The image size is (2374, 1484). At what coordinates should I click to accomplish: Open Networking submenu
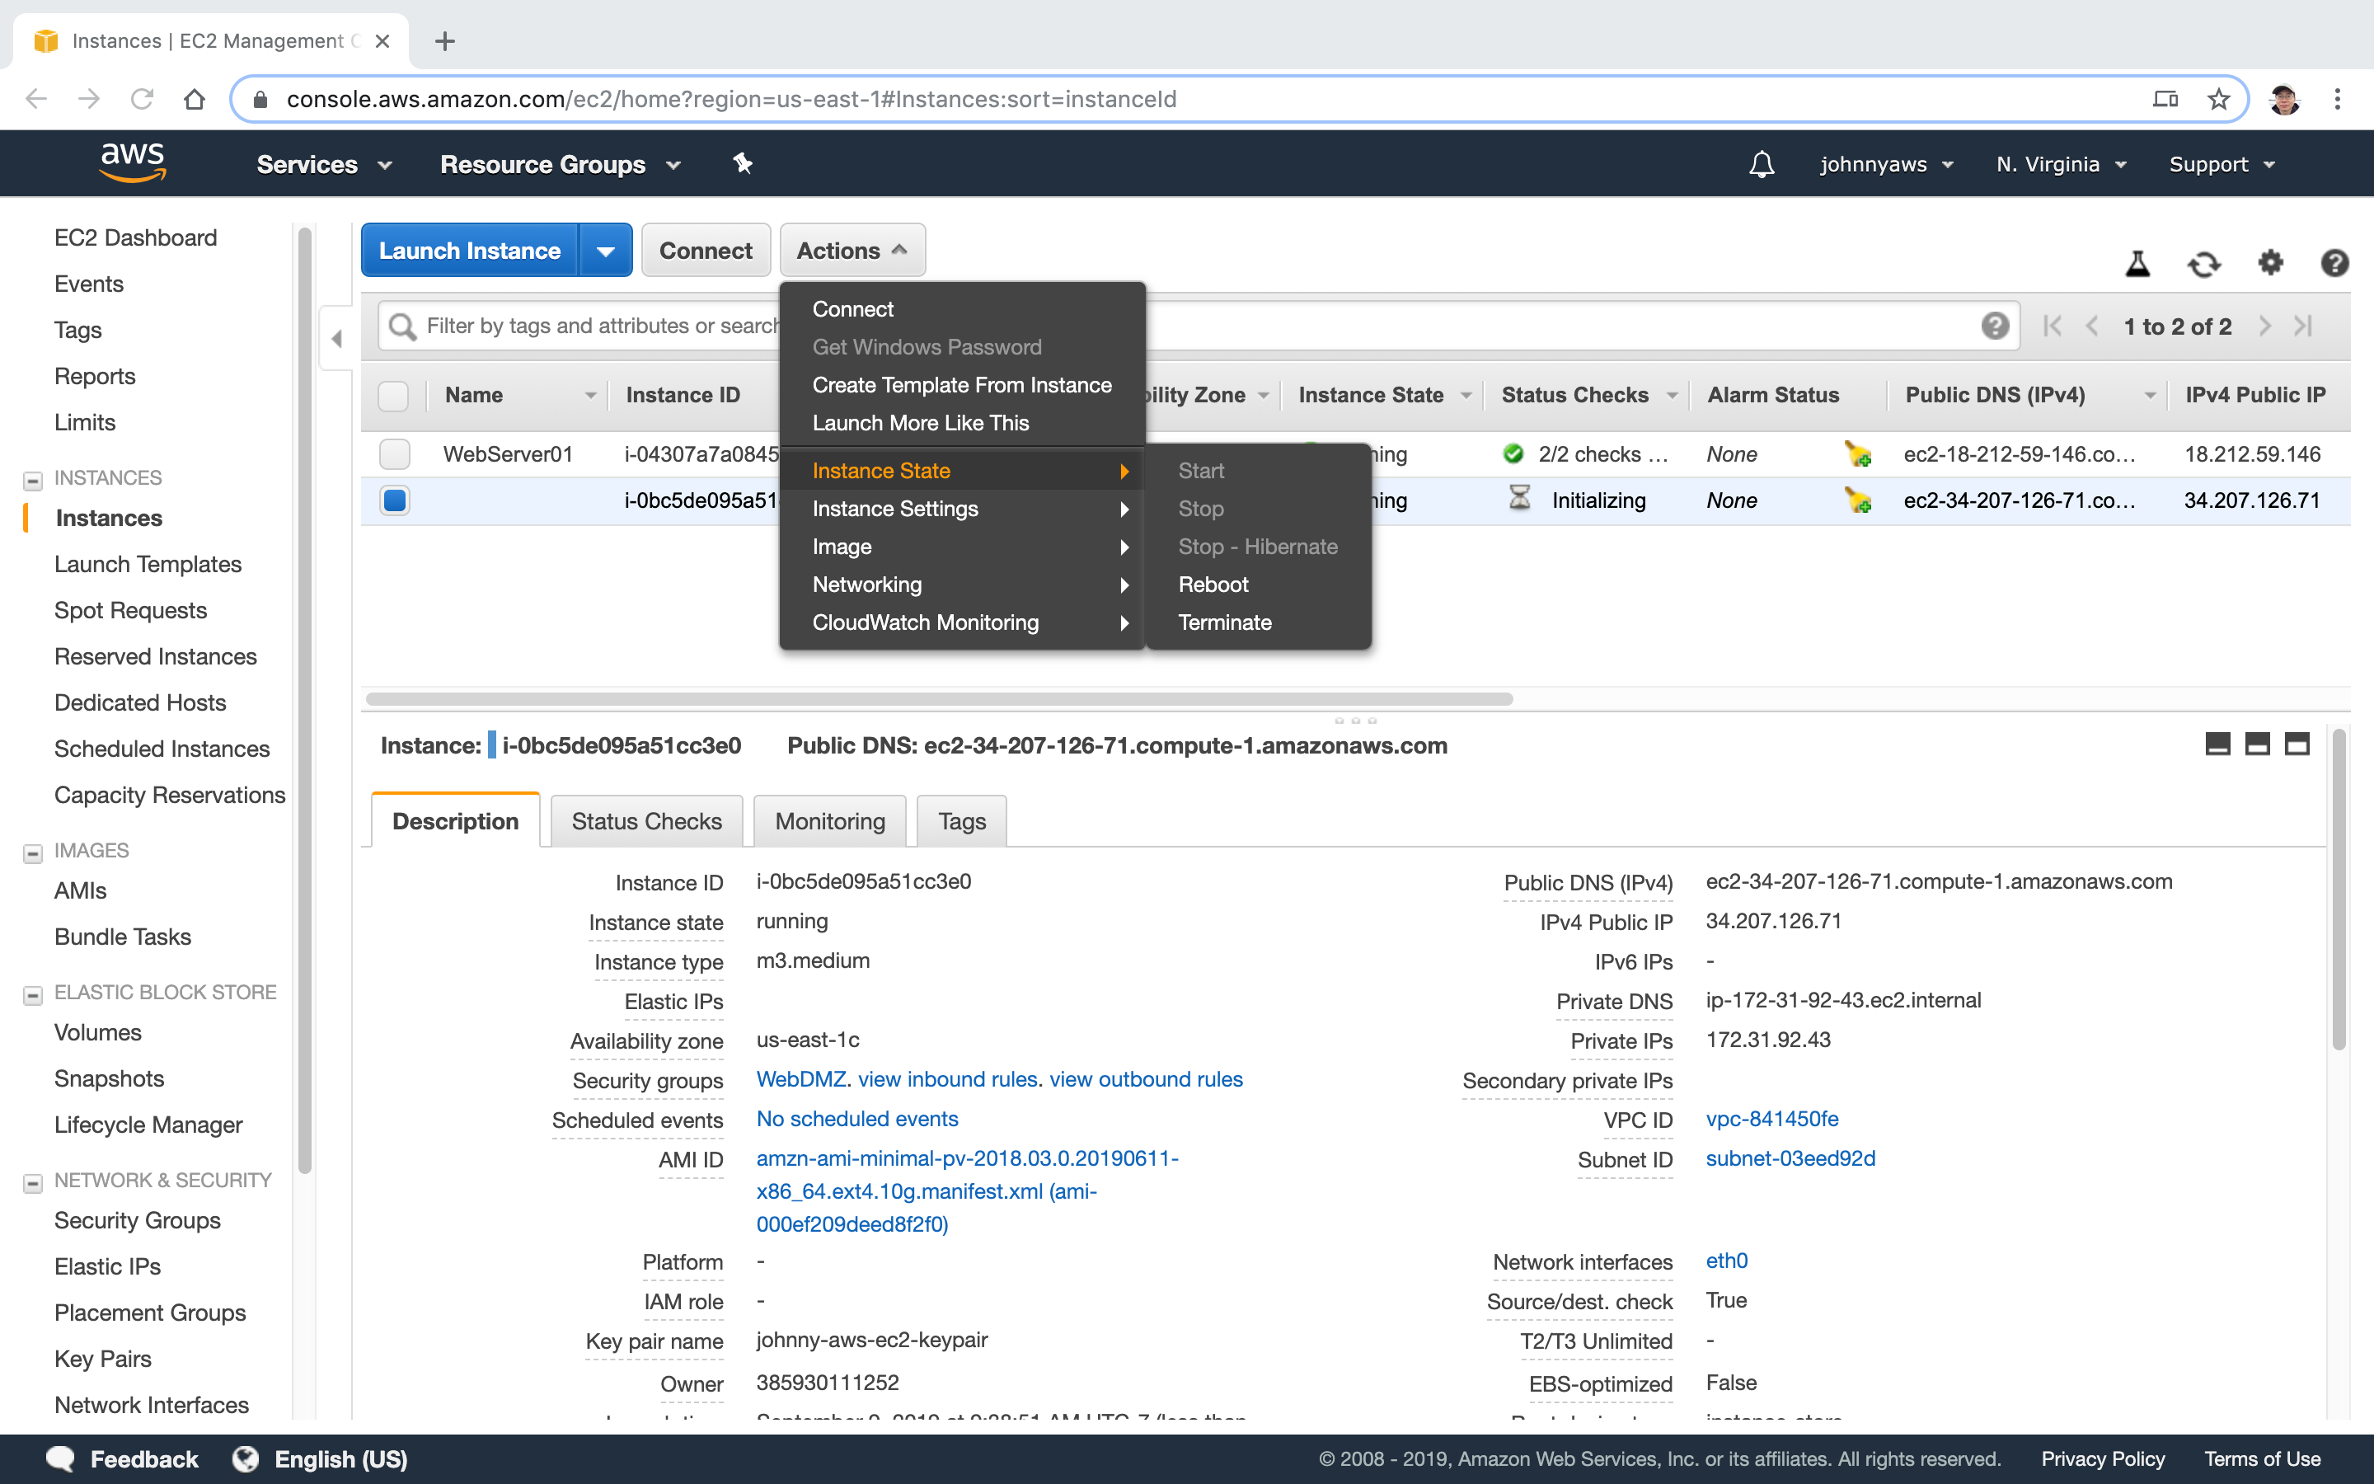pos(962,584)
